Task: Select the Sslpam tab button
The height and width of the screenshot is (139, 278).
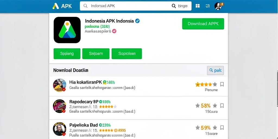Action: 96,53
